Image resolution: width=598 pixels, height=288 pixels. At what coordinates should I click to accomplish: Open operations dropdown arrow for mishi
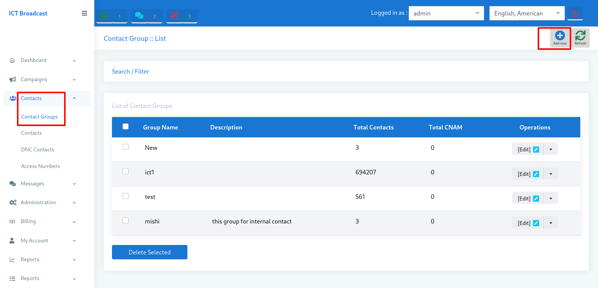coord(551,223)
